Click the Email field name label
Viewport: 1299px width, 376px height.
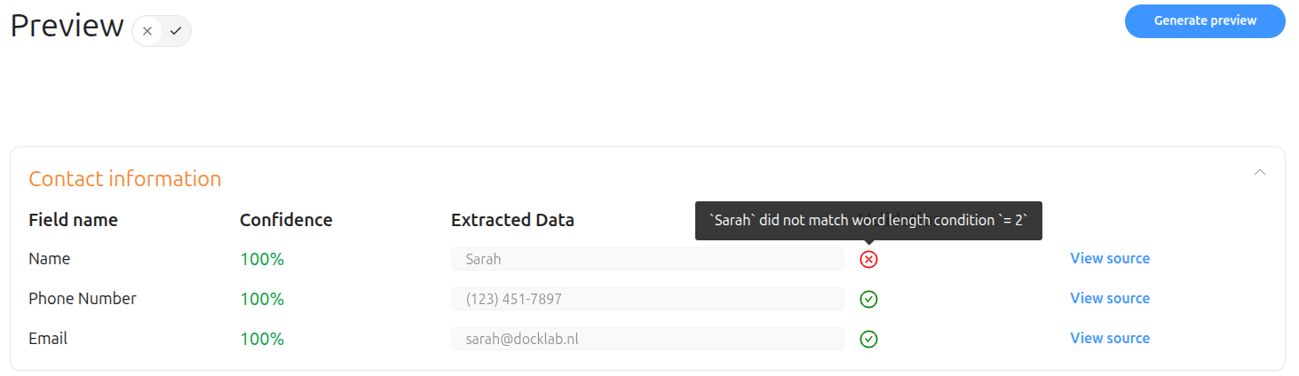[48, 339]
